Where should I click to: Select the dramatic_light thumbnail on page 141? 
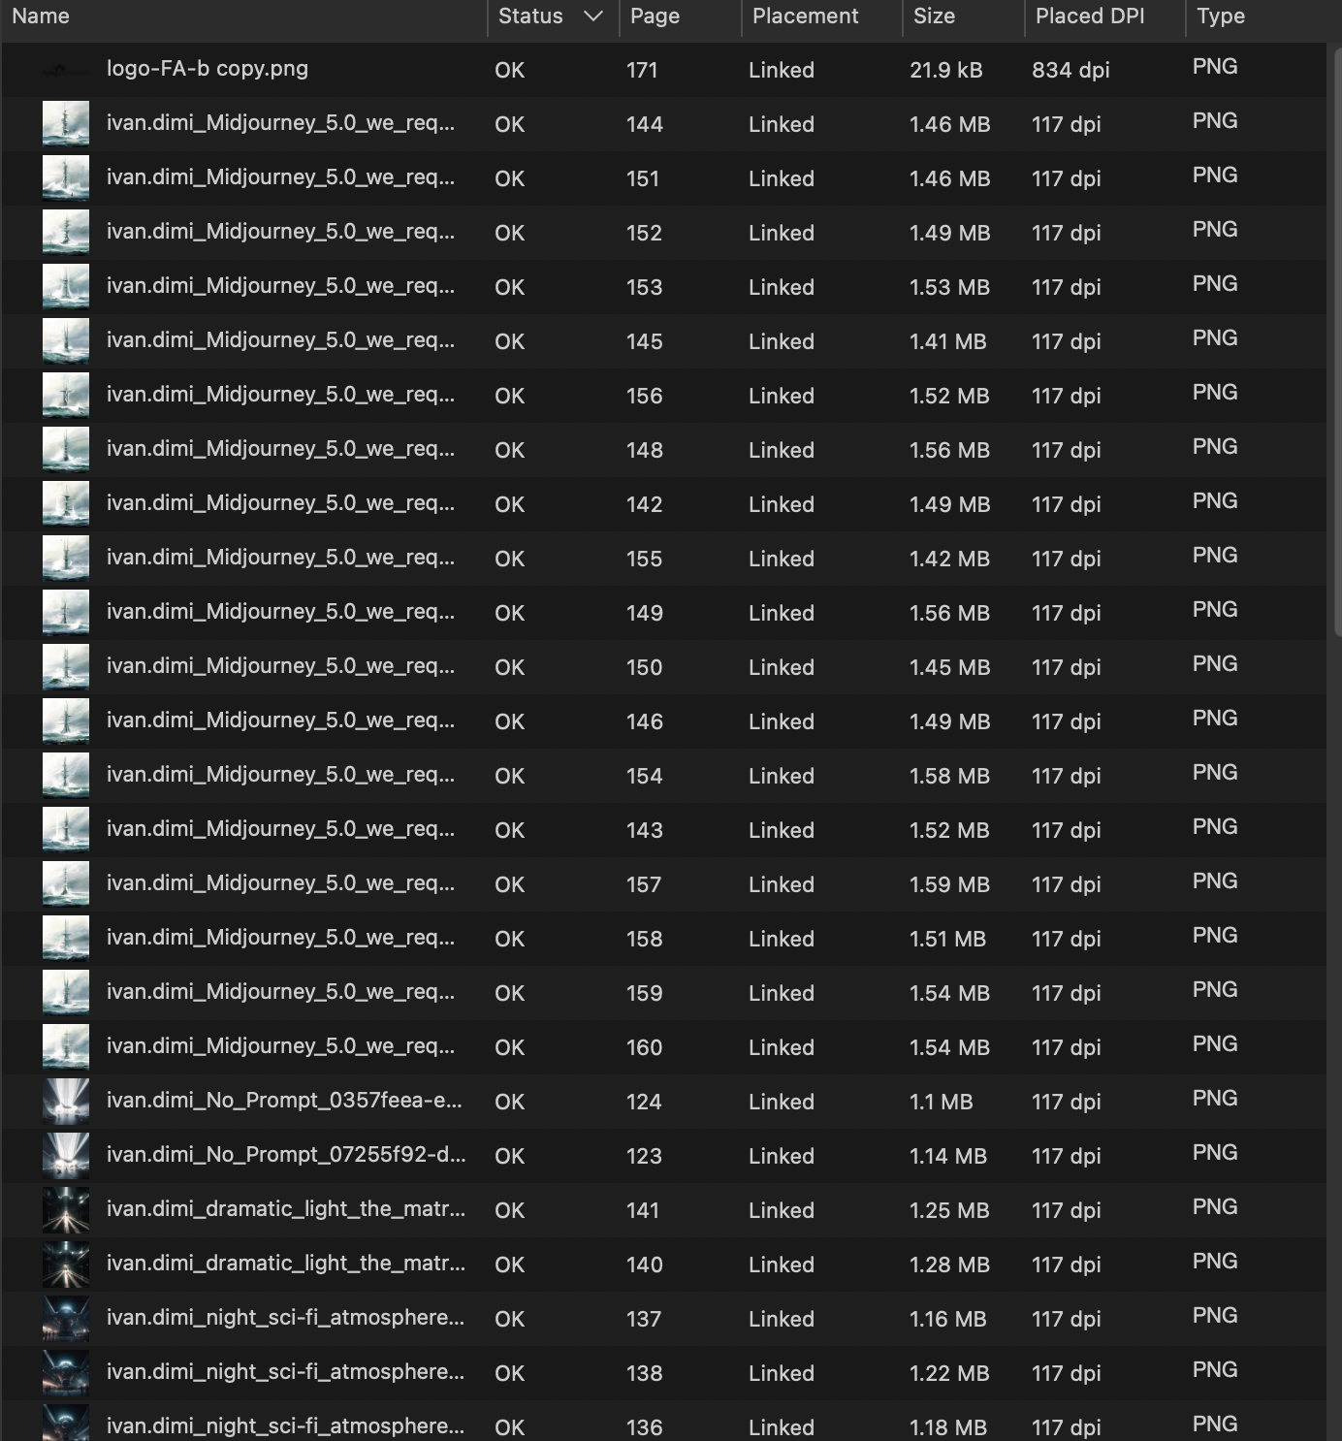point(66,1210)
